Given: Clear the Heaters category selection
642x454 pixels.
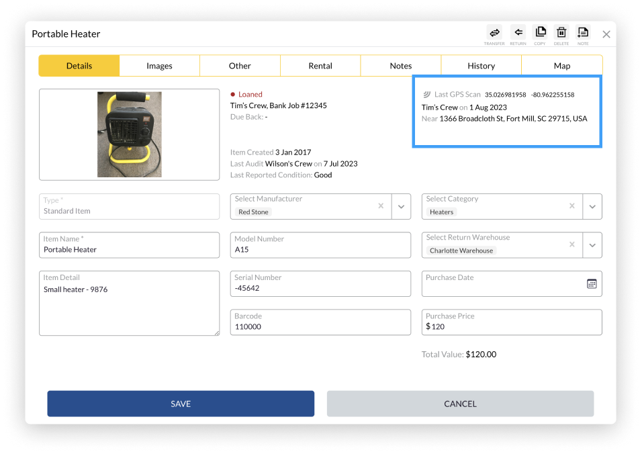Looking at the screenshot, I should pos(572,206).
